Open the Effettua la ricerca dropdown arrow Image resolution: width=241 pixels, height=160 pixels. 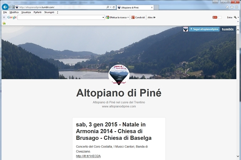click(x=128, y=17)
